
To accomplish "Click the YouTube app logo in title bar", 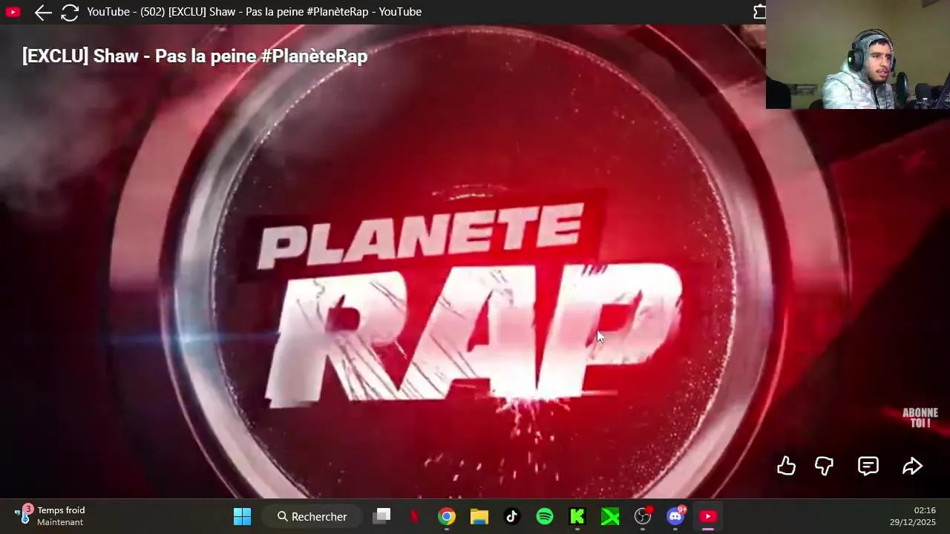I will point(13,12).
